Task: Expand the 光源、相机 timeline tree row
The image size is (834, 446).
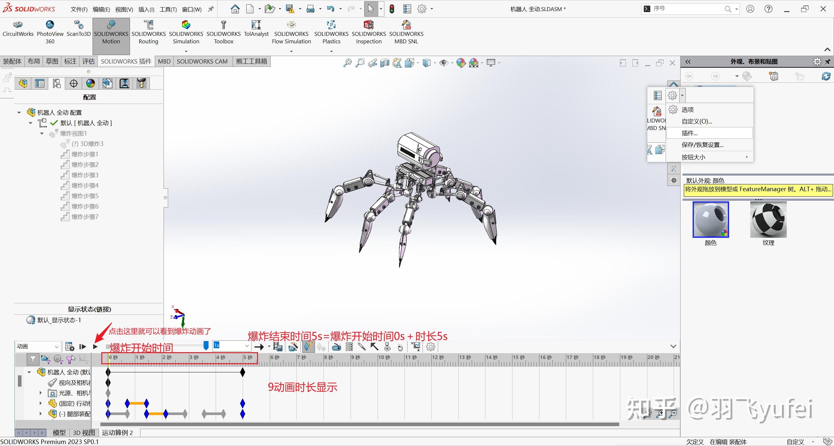Action: (x=40, y=393)
